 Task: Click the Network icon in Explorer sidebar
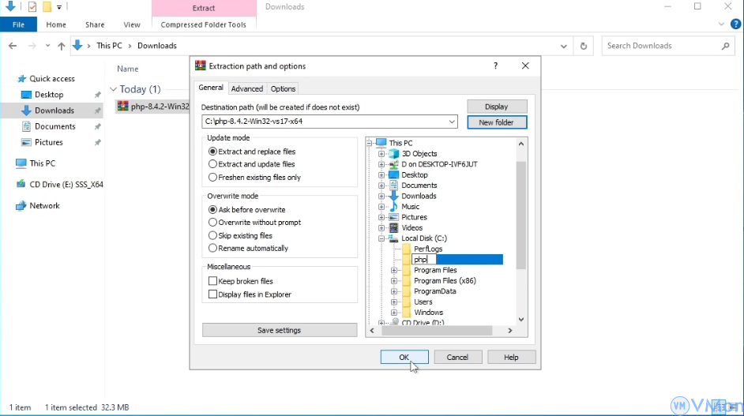pyautogui.click(x=21, y=206)
